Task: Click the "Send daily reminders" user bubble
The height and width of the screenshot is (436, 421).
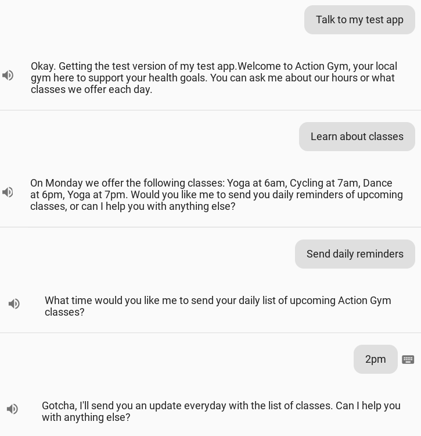Action: pyautogui.click(x=355, y=254)
